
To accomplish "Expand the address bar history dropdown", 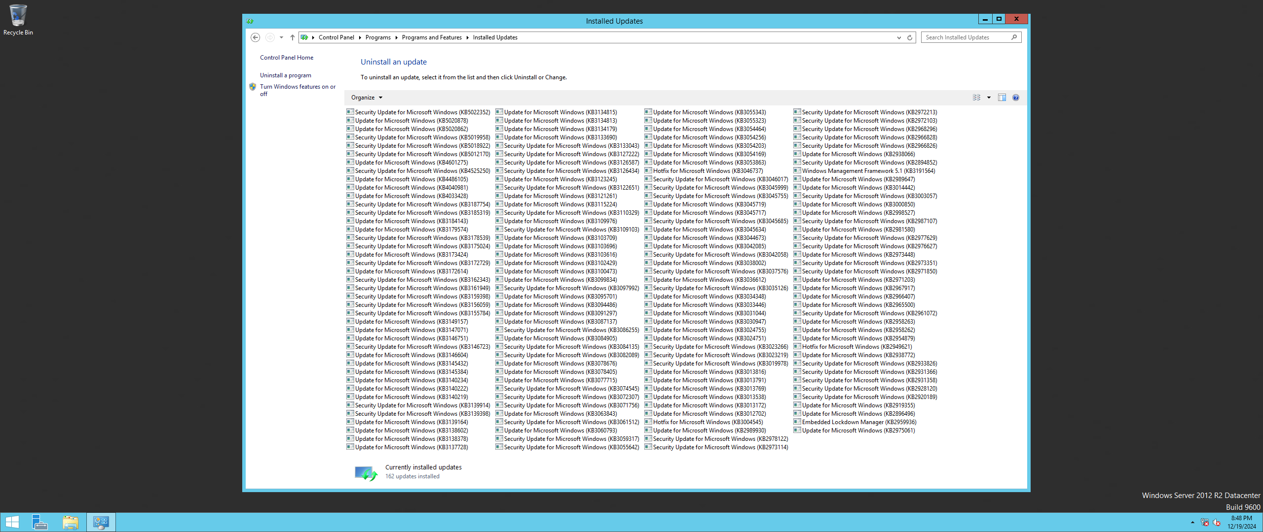I will (x=899, y=37).
